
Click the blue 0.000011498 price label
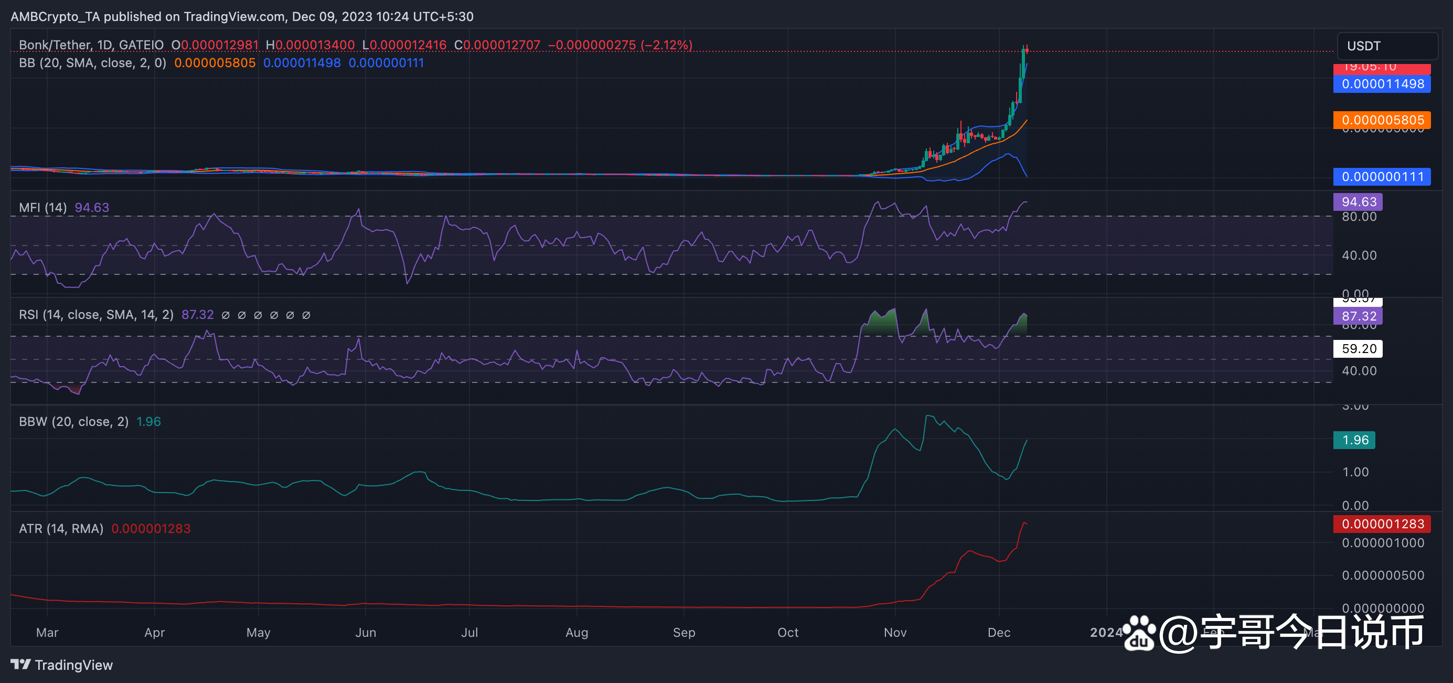coord(1382,84)
